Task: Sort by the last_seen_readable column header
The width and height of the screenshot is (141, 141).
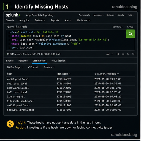Action: click(107, 74)
